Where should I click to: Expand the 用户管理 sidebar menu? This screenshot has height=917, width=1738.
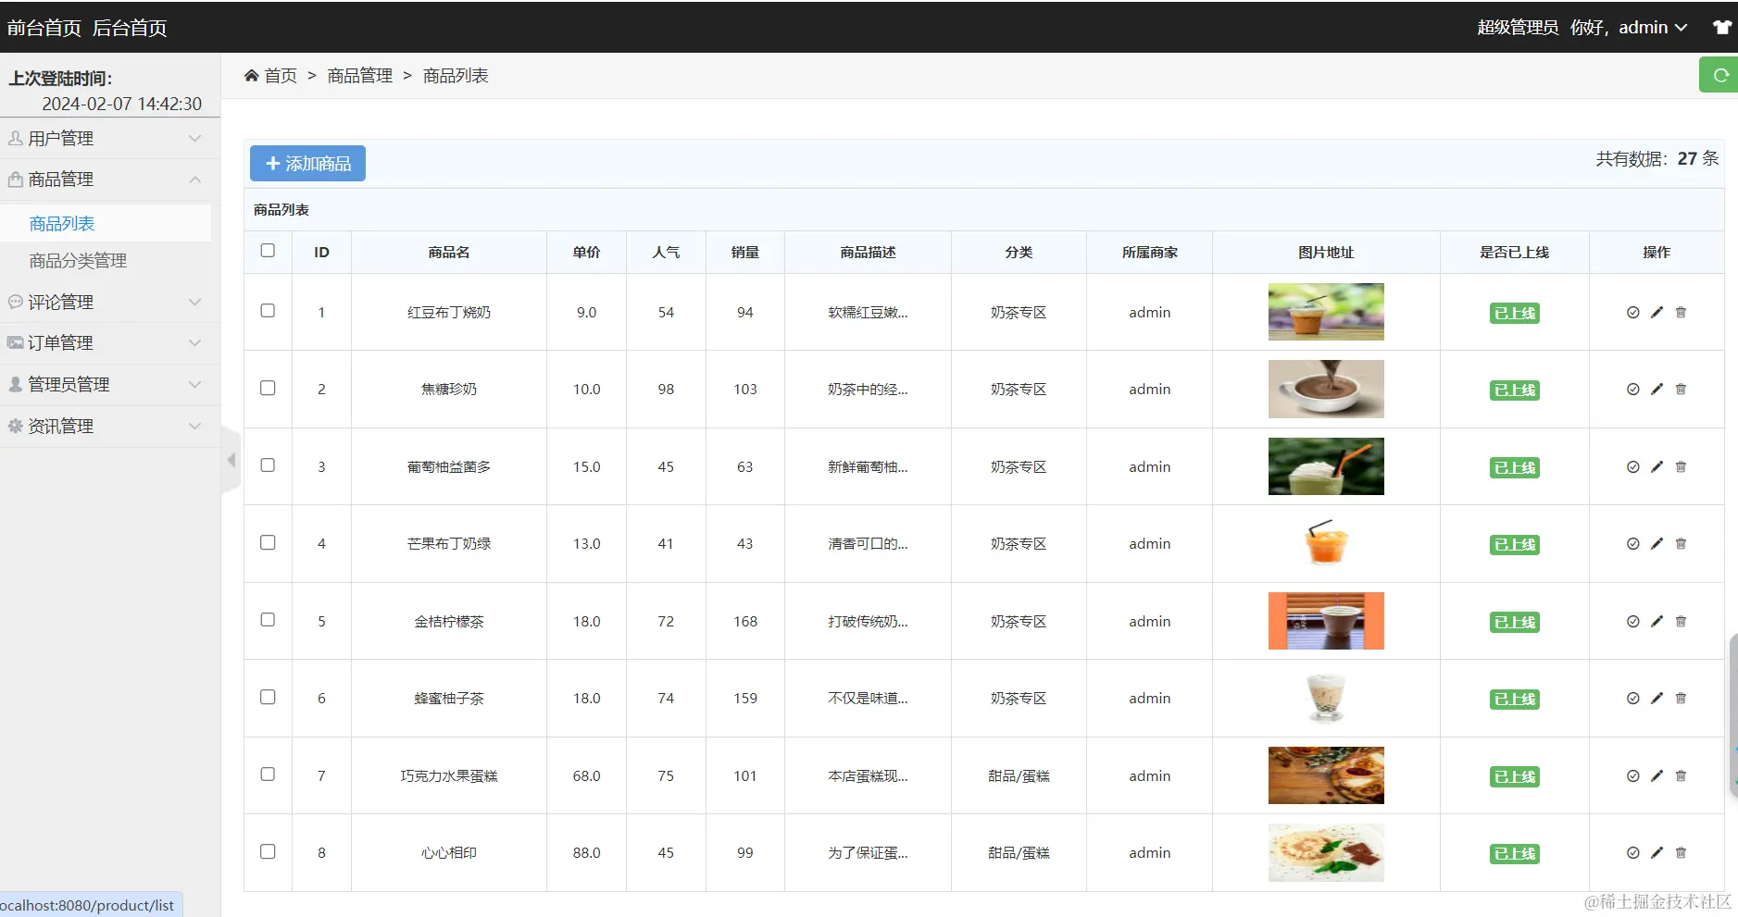point(110,139)
